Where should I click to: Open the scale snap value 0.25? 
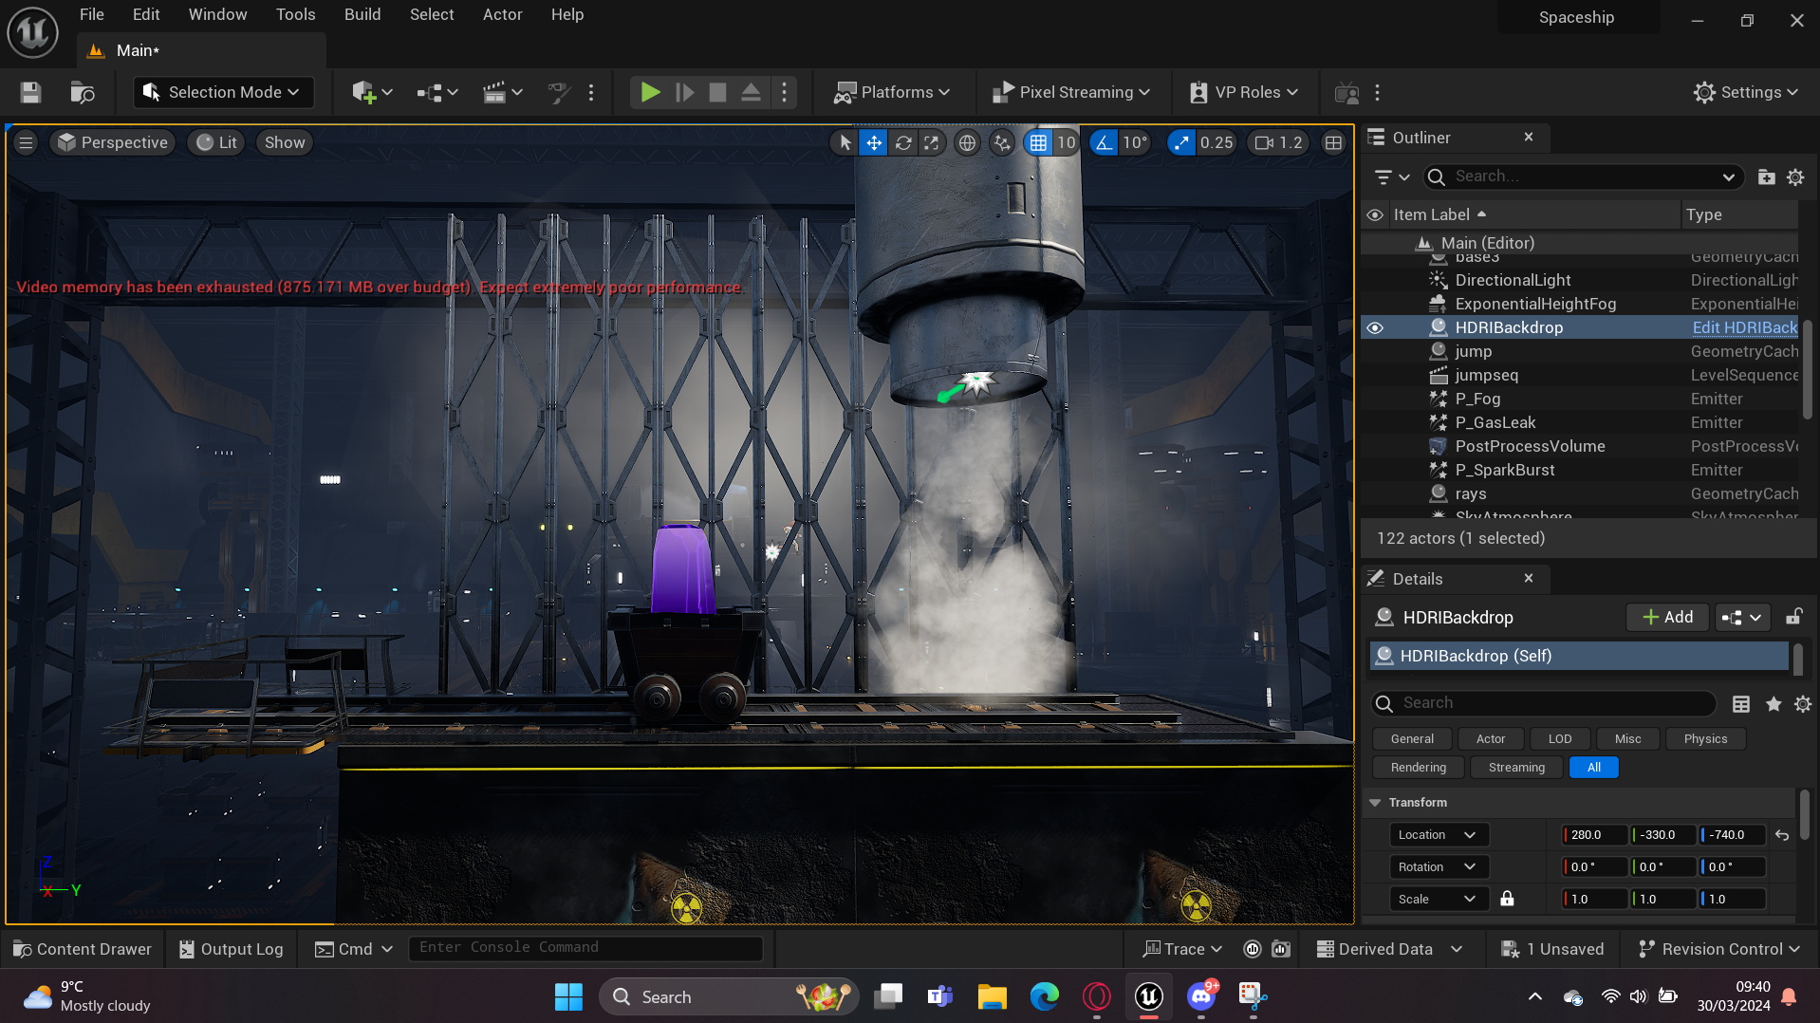[1216, 142]
